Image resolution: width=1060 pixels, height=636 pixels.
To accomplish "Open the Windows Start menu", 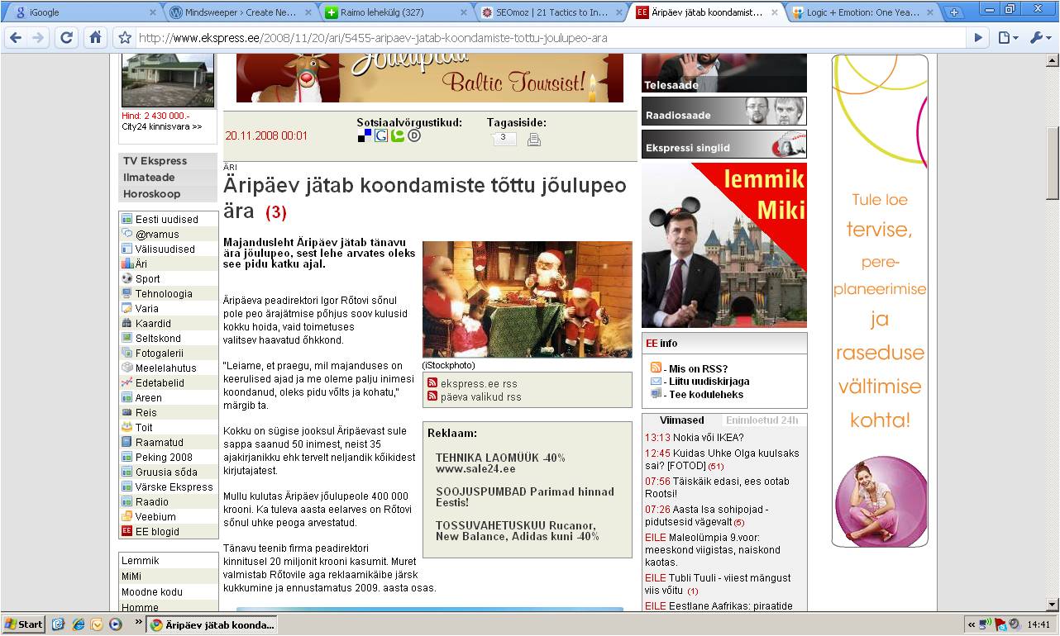I will coord(23,624).
